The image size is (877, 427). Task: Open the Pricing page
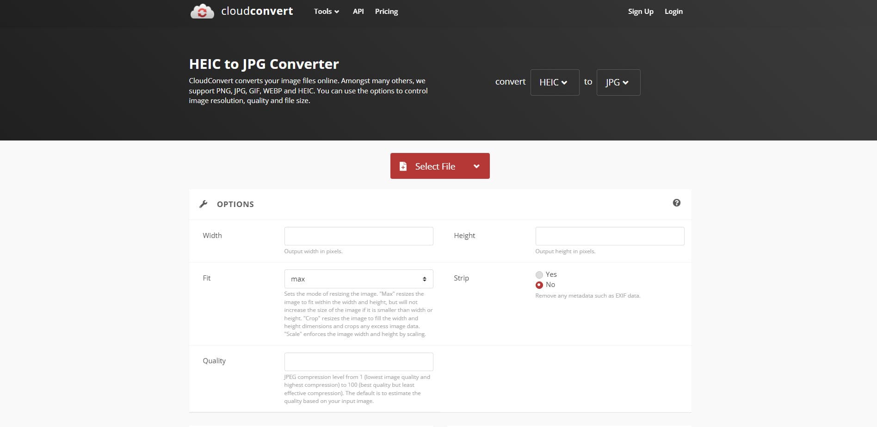tap(386, 12)
